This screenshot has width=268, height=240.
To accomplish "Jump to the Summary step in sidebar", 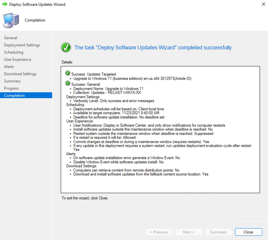I will point(12,81).
